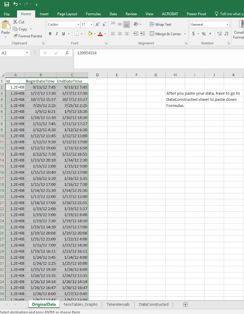Open the DataConstructed sheet tab

pos(153,304)
